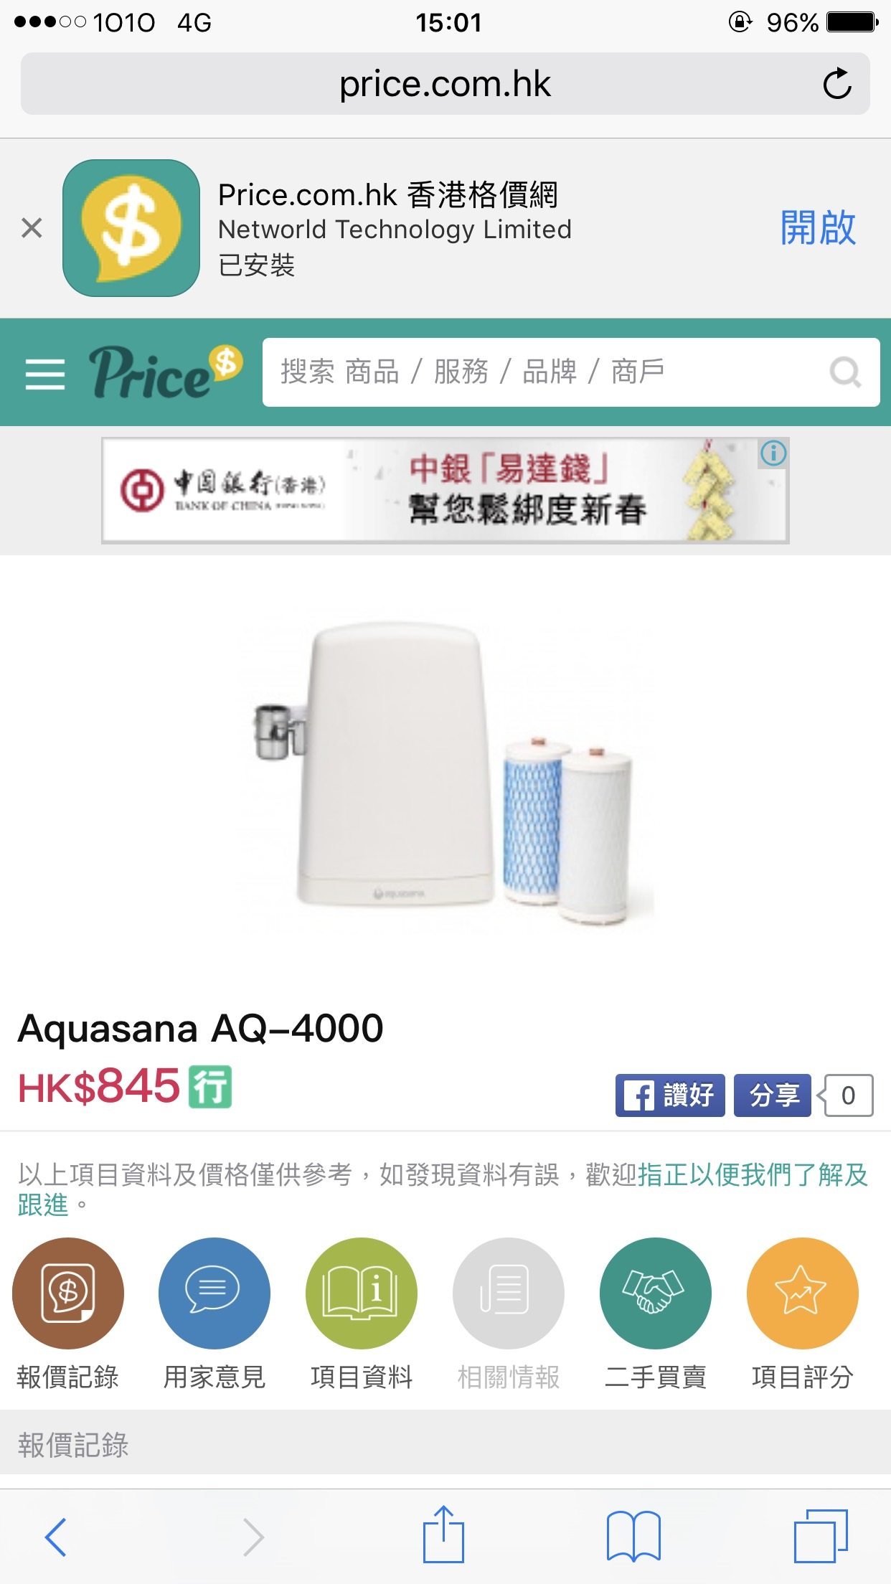891x1584 pixels.
Task: Open 用家意見 user reviews icon
Action: (x=214, y=1293)
